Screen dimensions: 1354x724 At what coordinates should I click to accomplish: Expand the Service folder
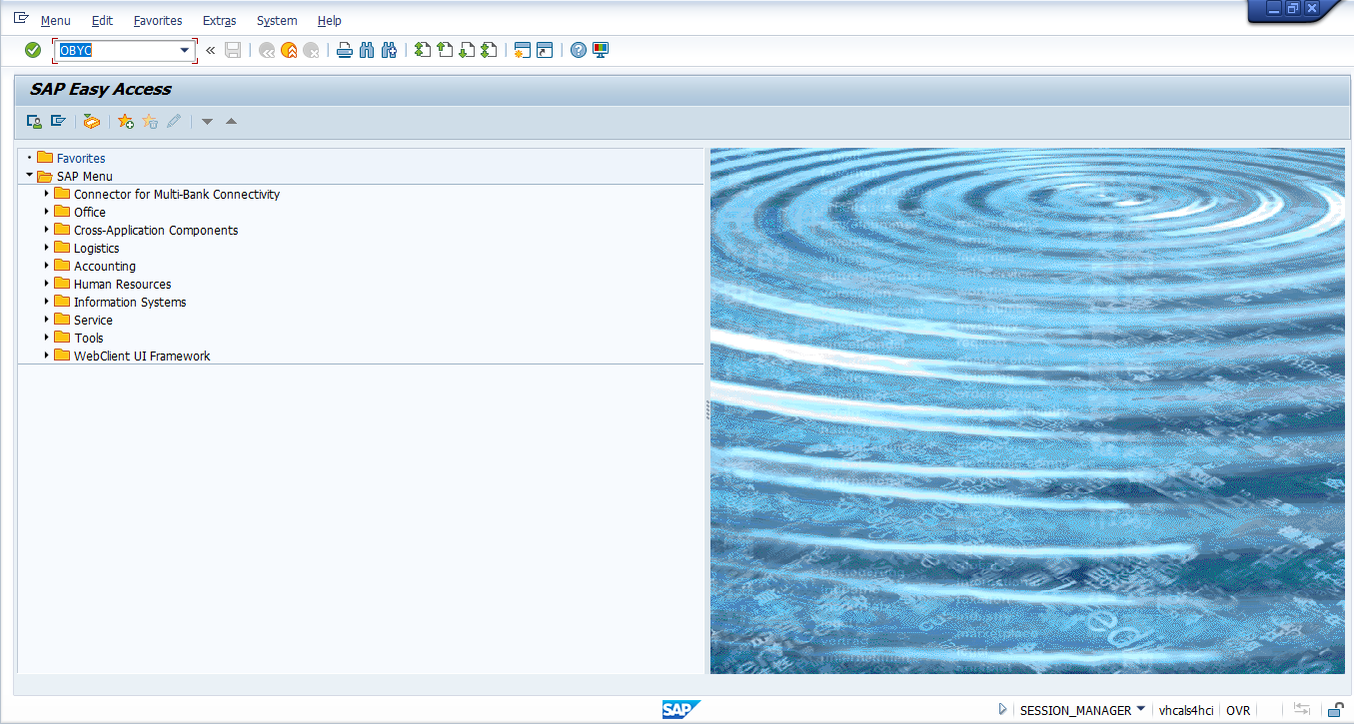(x=47, y=320)
